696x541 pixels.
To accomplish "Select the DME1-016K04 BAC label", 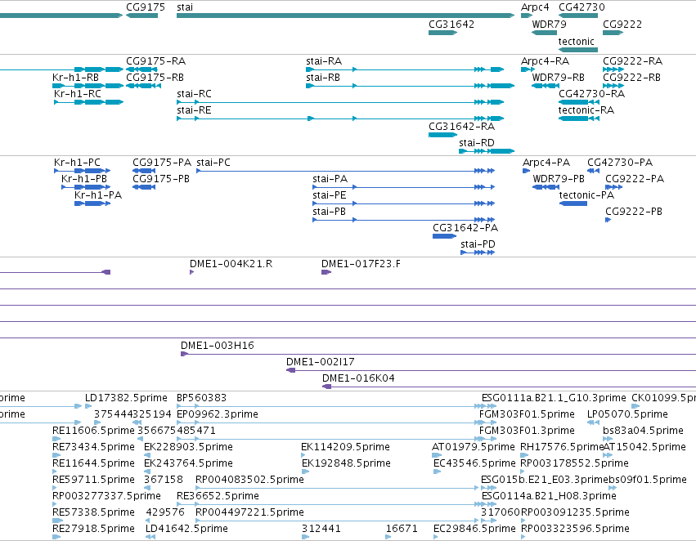I will pos(359,378).
